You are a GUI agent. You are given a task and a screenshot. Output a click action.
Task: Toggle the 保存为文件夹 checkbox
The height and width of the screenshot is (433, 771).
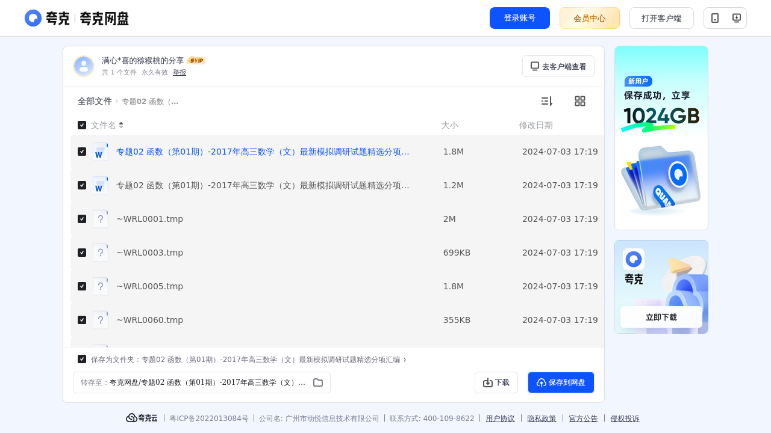tap(82, 359)
